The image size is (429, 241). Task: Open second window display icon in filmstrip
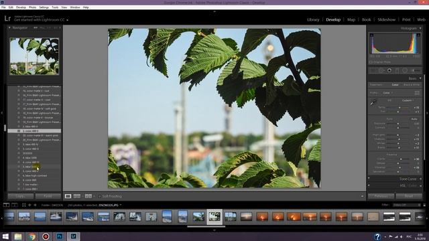point(15,205)
